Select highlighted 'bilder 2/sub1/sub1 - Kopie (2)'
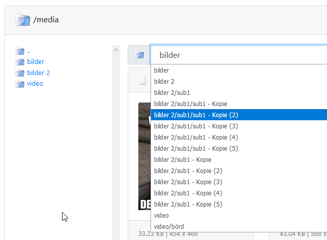 point(239,115)
